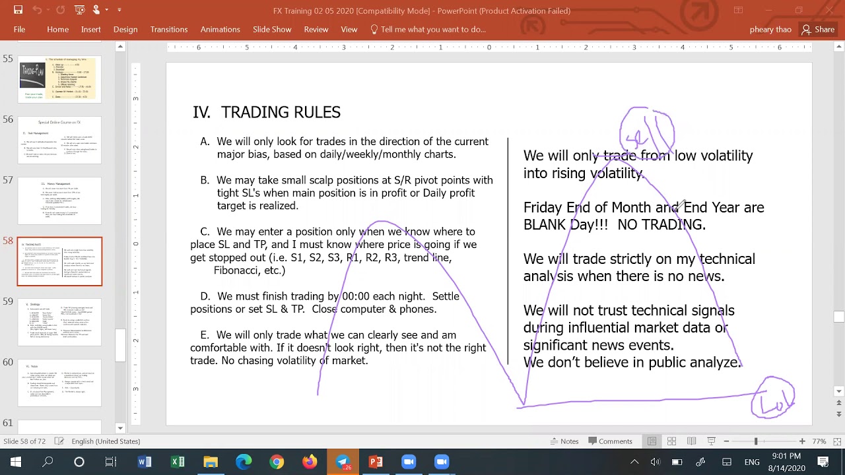
Task: Select slide 60 Notice thumbnail
Action: click(59, 383)
